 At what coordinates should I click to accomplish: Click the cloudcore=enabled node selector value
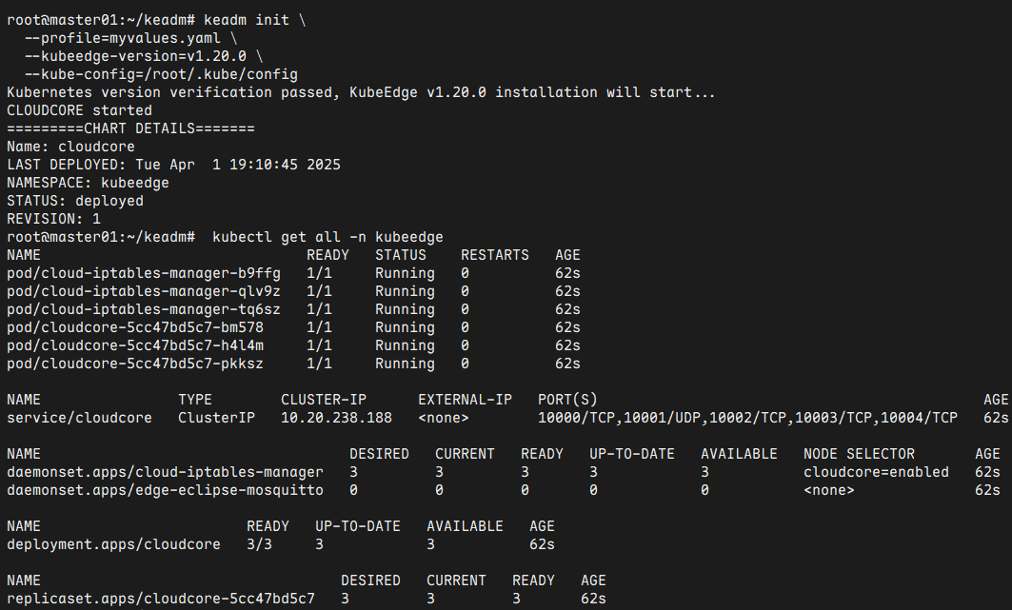click(x=876, y=472)
